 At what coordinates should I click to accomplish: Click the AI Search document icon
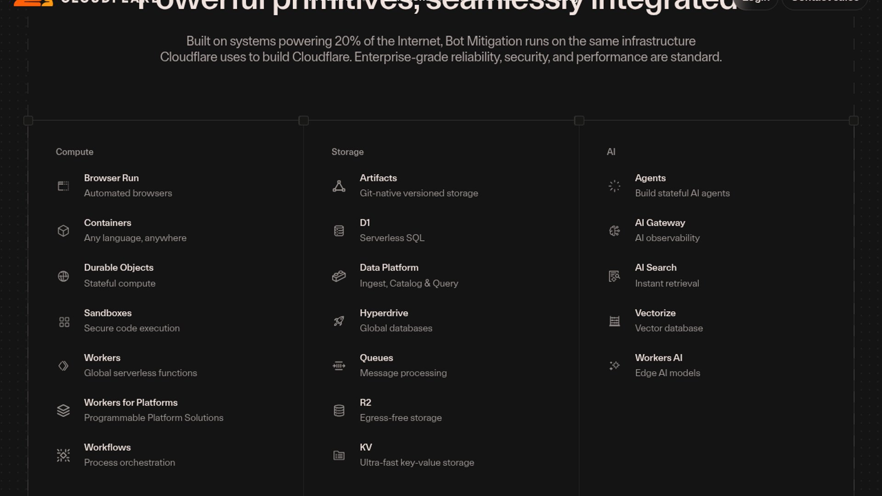[614, 276]
